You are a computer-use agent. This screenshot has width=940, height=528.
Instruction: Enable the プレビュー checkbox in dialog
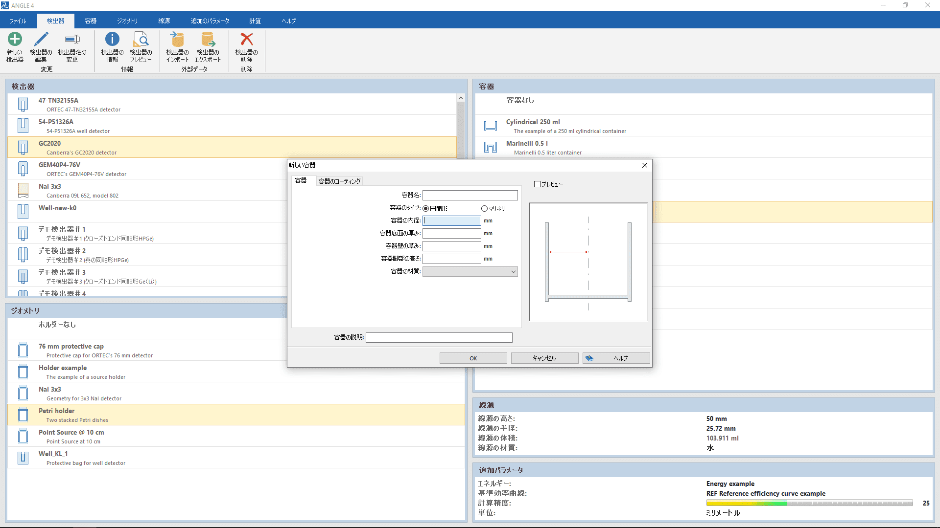tap(537, 184)
